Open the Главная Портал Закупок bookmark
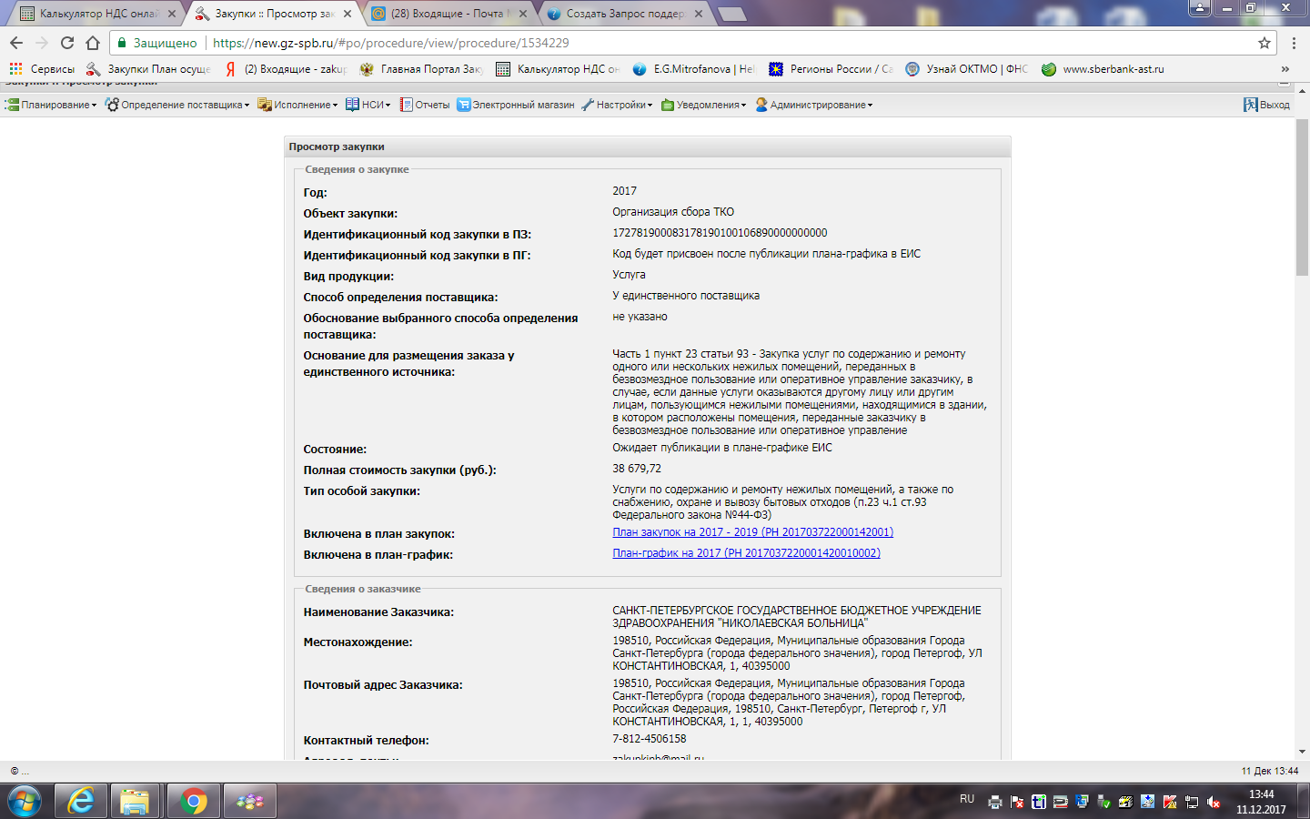1310x819 pixels. click(421, 69)
